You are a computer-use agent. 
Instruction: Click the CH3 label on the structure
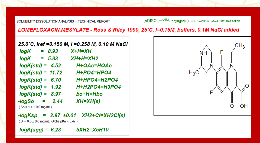(x=240, y=46)
